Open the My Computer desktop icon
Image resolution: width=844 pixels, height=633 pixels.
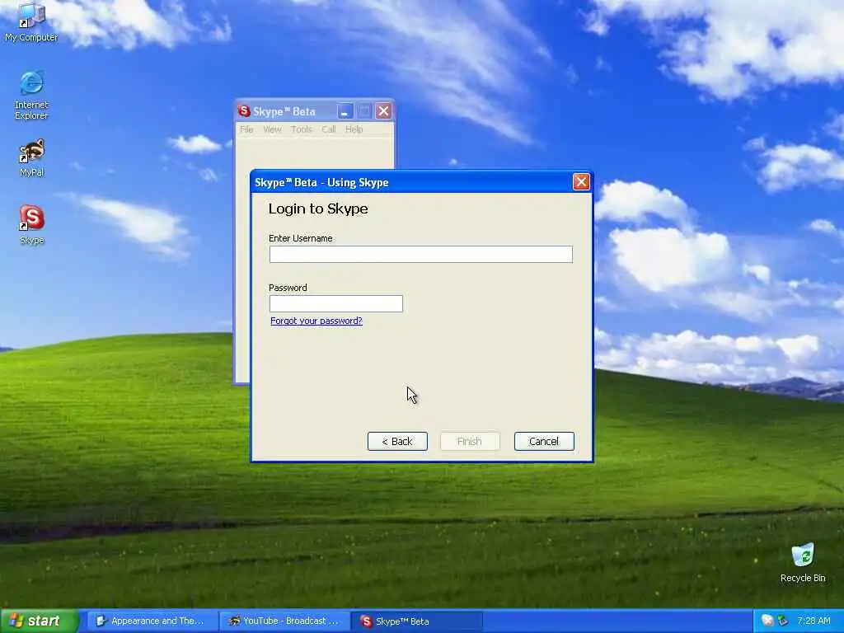(x=31, y=21)
